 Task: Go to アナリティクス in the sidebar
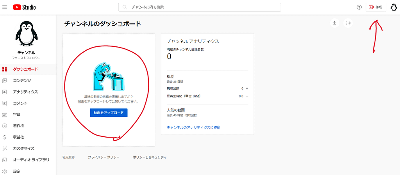(x=25, y=92)
